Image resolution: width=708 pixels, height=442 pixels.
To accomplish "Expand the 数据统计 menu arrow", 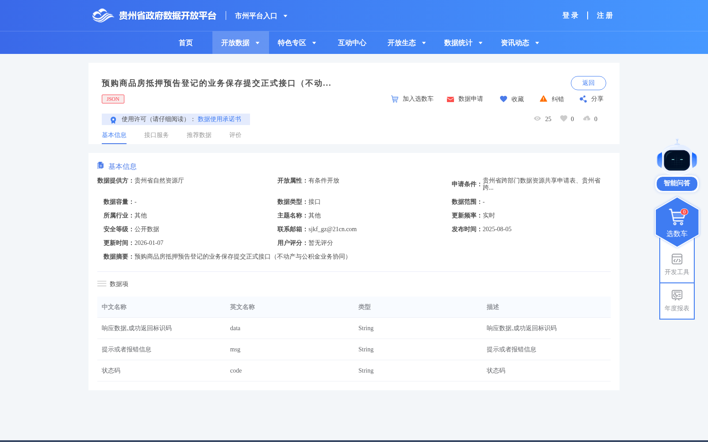I will coord(481,43).
